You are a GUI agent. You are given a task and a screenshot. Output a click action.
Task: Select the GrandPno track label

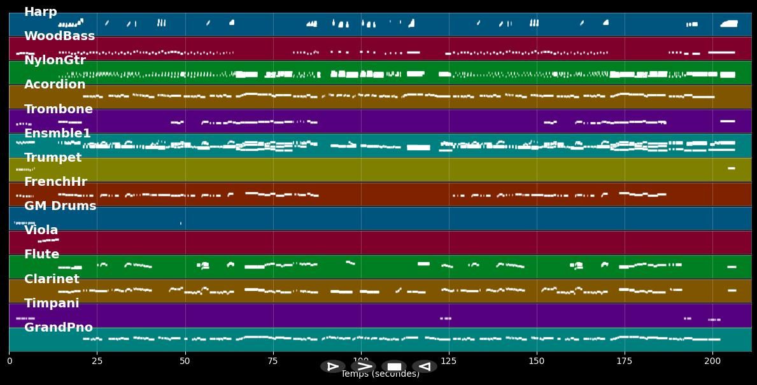pyautogui.click(x=59, y=328)
